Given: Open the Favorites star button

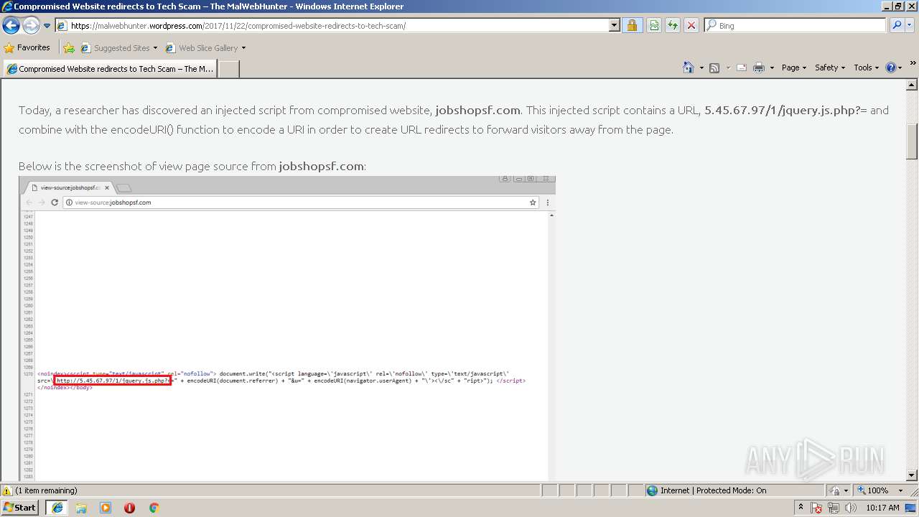Looking at the screenshot, I should point(27,48).
